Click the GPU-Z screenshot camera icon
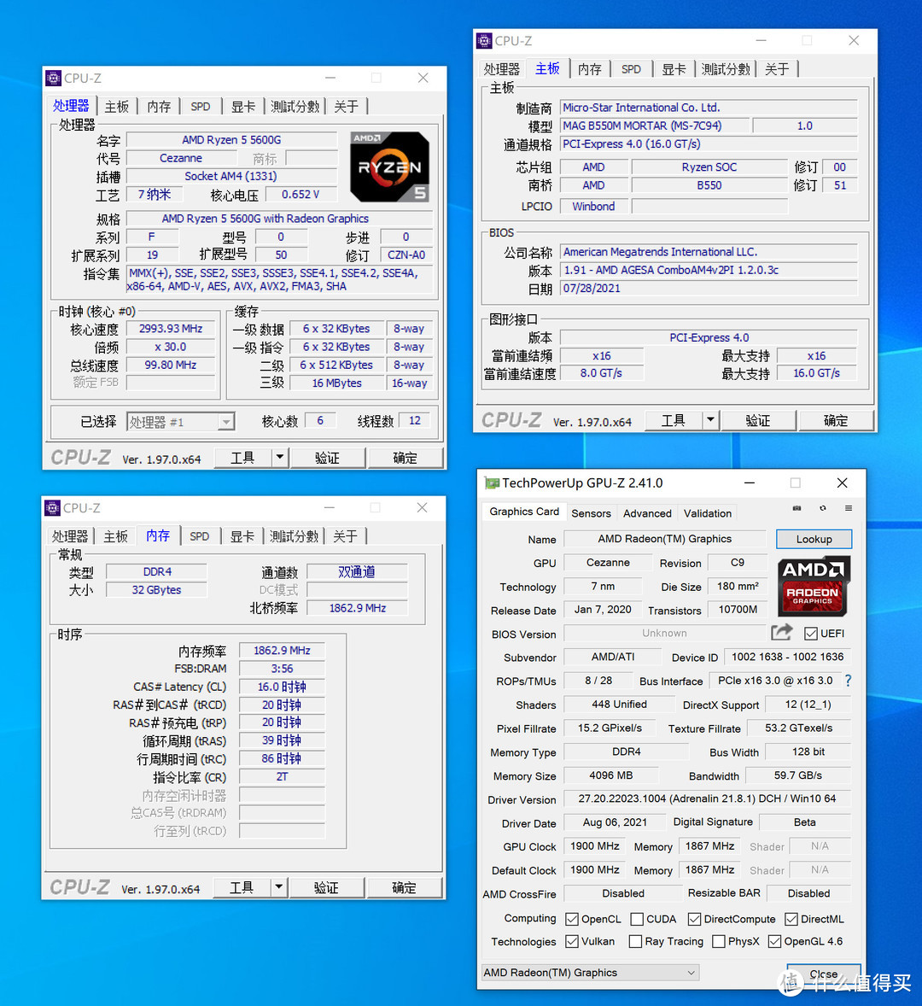Viewport: 922px width, 1006px height. click(797, 508)
